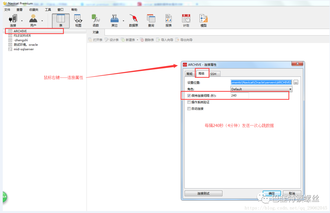
Task: Browse settings location with ... button
Action: tap(296, 82)
